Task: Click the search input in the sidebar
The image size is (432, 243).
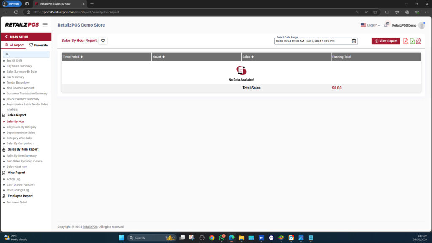Action: point(26,54)
